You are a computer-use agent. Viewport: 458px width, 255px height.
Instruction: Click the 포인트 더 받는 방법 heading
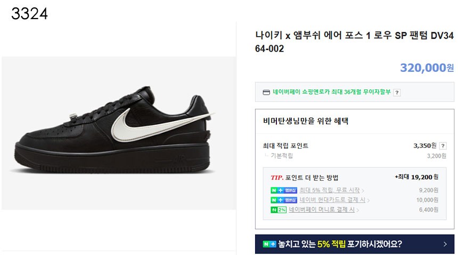(x=312, y=177)
